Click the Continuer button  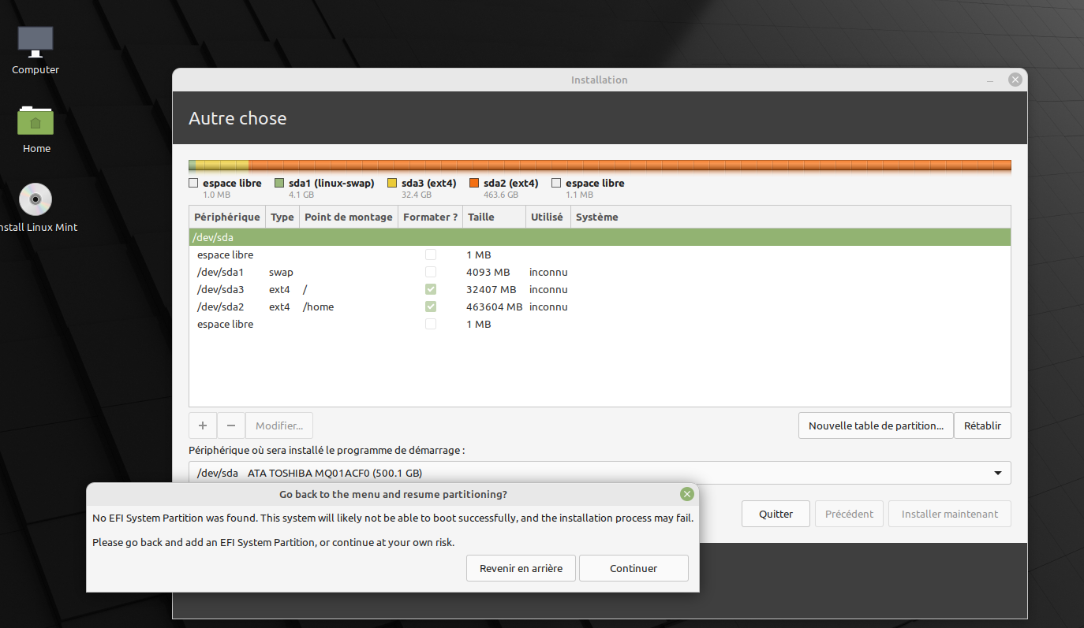pyautogui.click(x=634, y=568)
